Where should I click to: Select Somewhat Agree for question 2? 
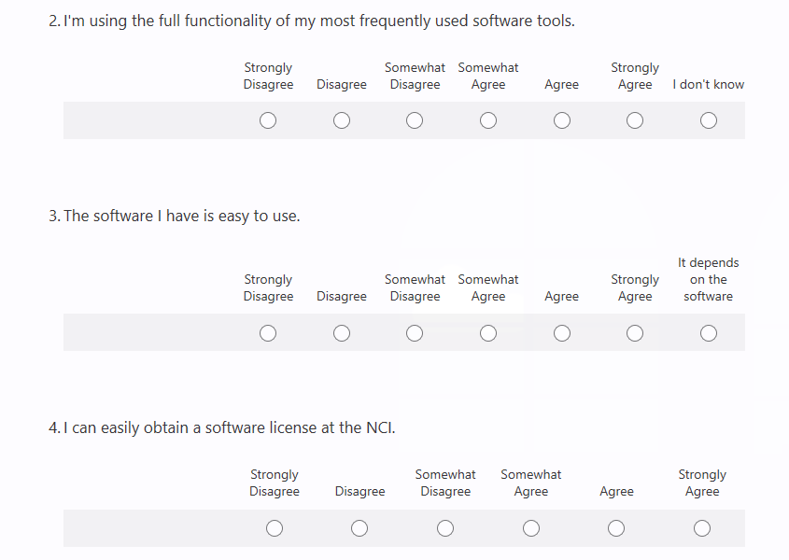pos(488,120)
